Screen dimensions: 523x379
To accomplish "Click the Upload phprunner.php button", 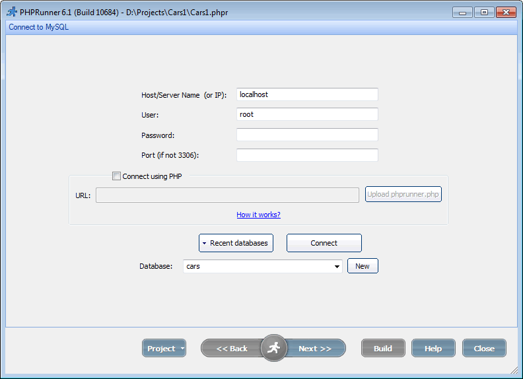I will tap(403, 194).
